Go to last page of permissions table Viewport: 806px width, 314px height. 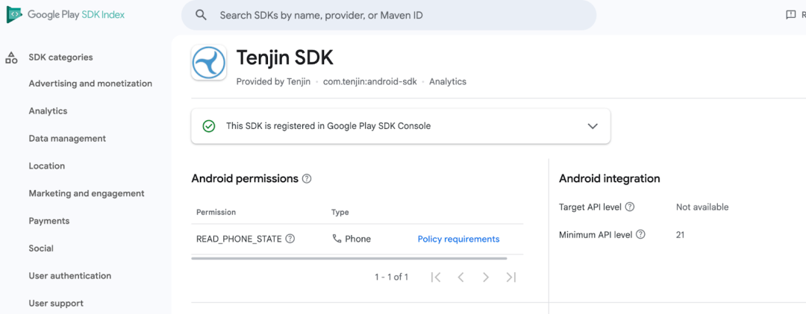pyautogui.click(x=510, y=277)
